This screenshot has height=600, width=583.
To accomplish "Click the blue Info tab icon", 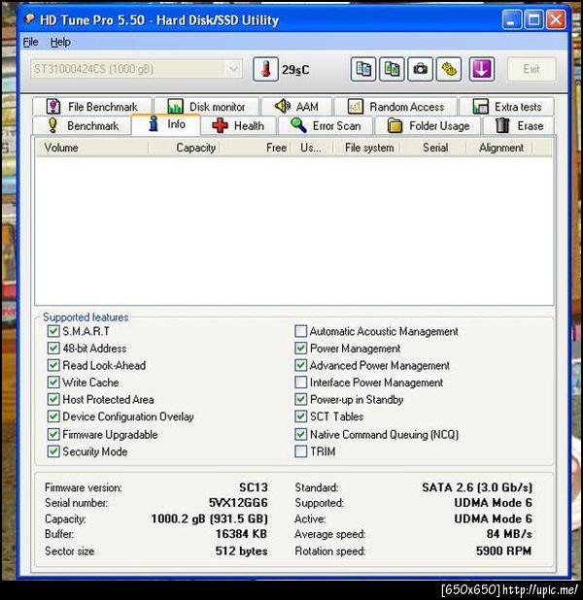I will 154,123.
